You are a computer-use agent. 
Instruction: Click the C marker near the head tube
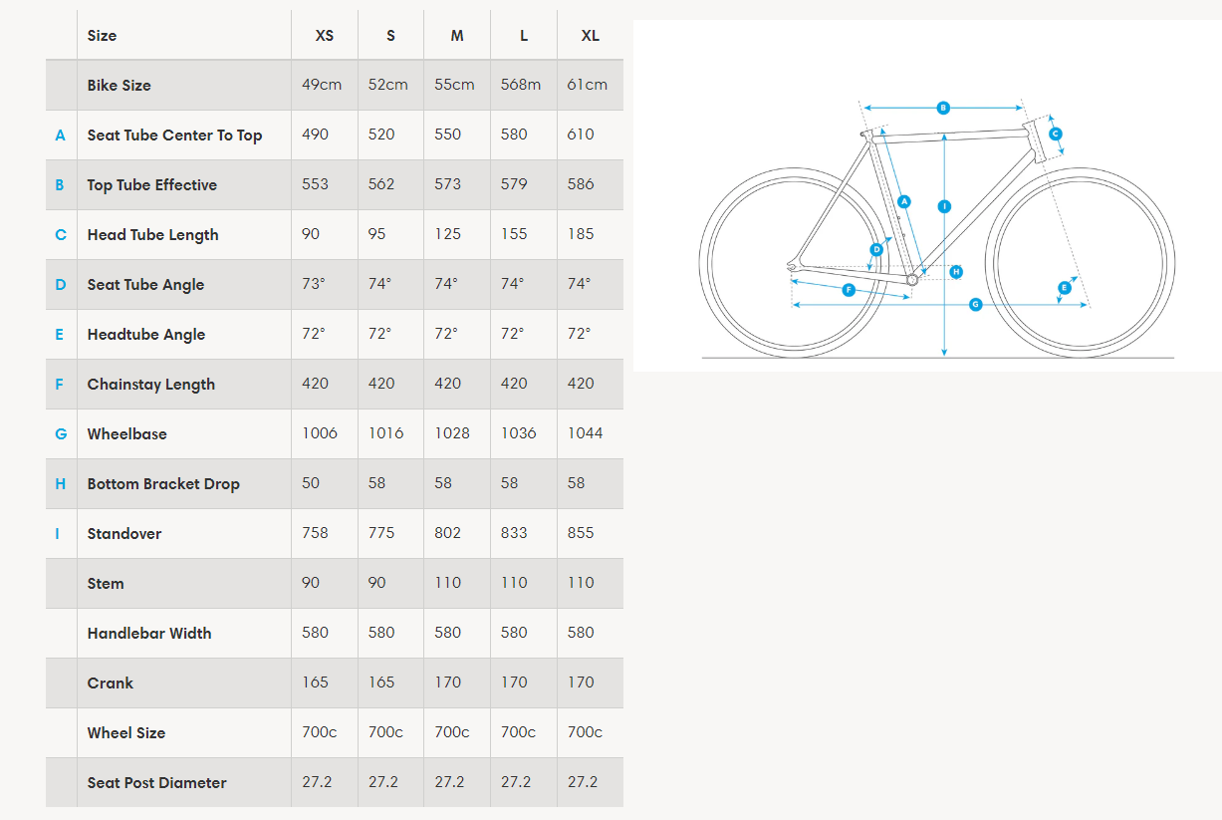(1056, 134)
